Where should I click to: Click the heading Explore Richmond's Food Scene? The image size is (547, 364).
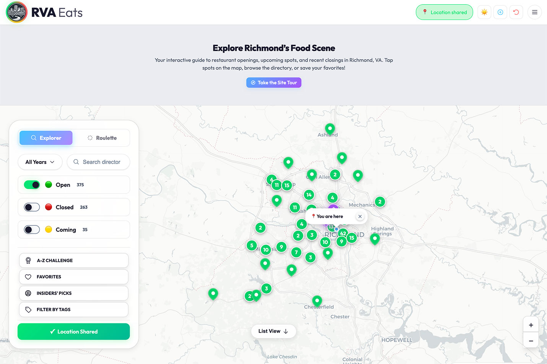pyautogui.click(x=274, y=48)
